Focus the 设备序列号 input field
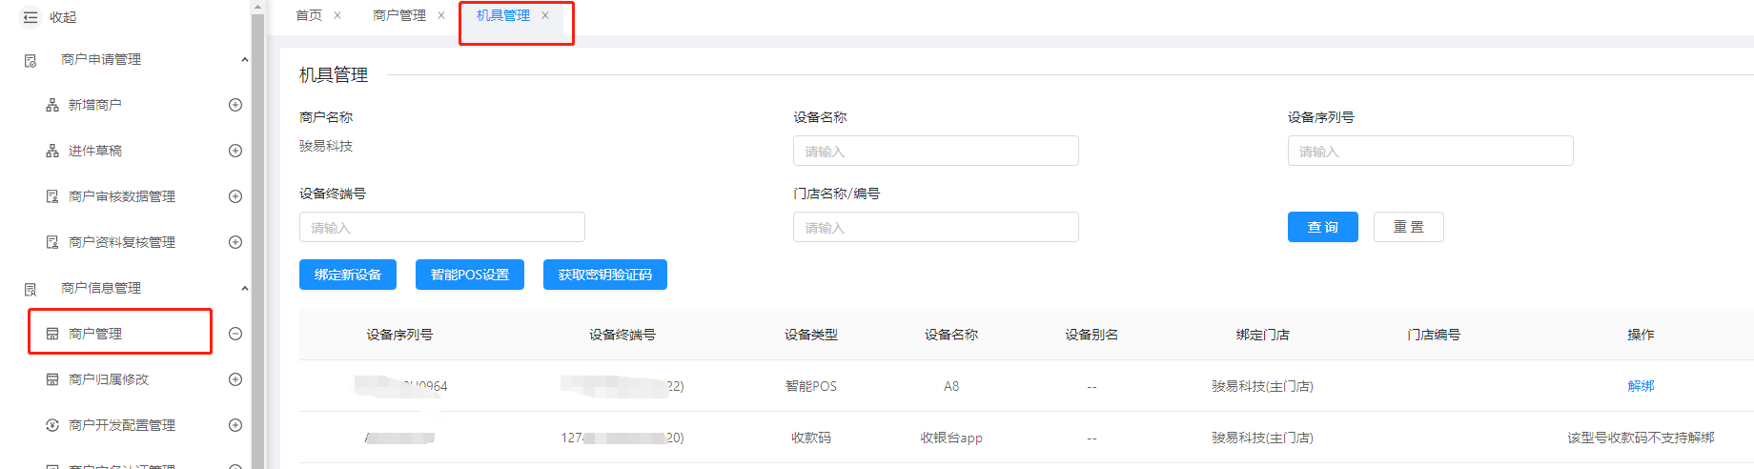 (1430, 151)
